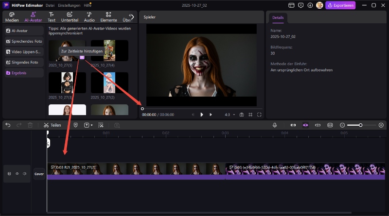This screenshot has width=389, height=216.
Task: Select the Untertitel tab
Action: click(x=70, y=17)
